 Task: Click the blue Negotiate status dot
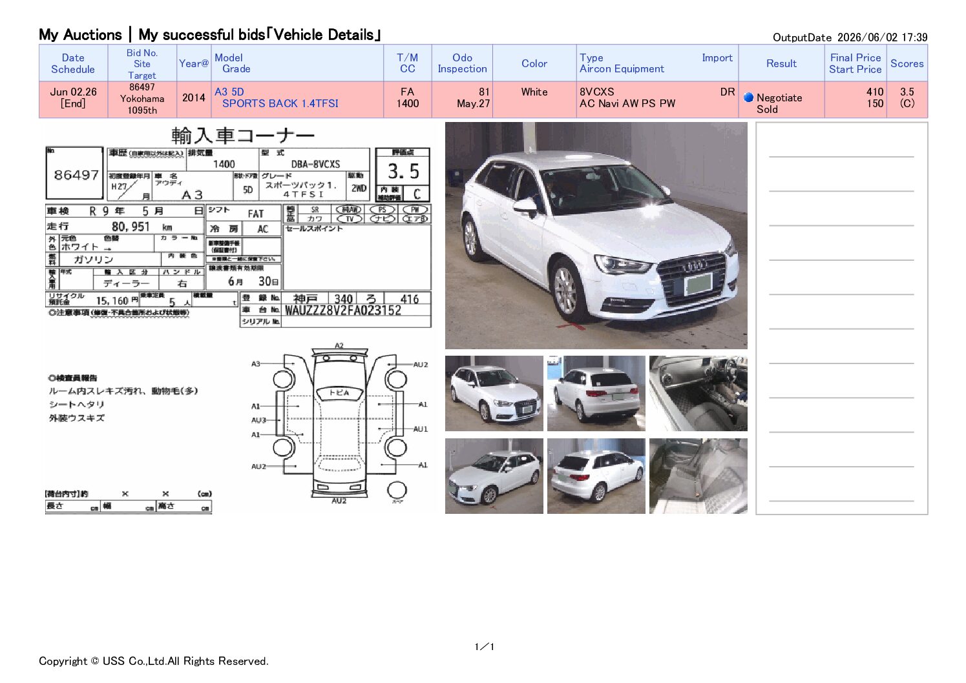748,97
